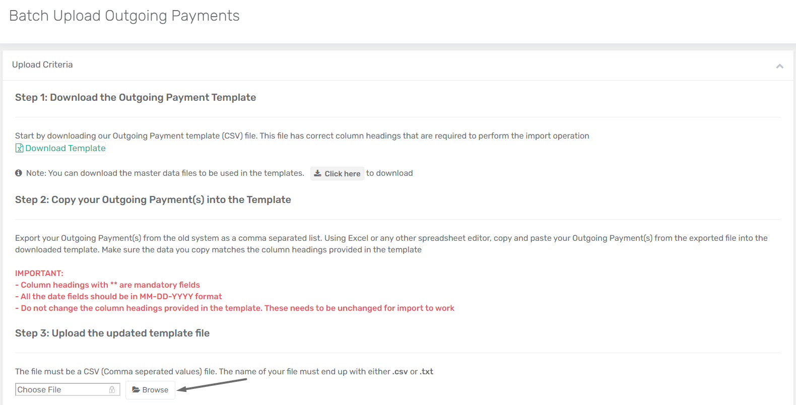Click the lock icon inside Choose File field

point(112,389)
